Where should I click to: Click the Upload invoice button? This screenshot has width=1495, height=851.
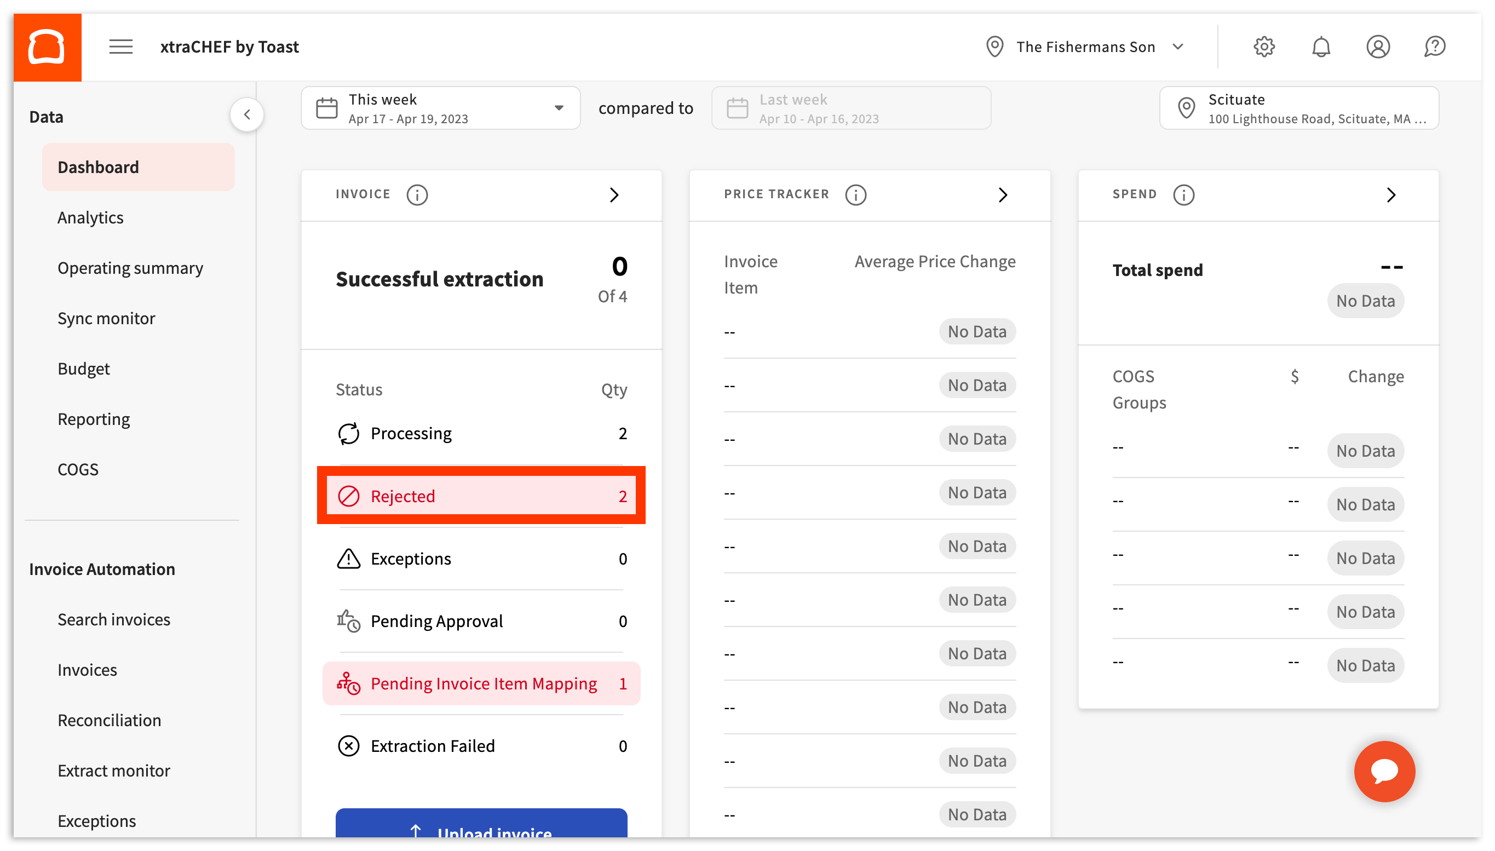pyautogui.click(x=480, y=831)
